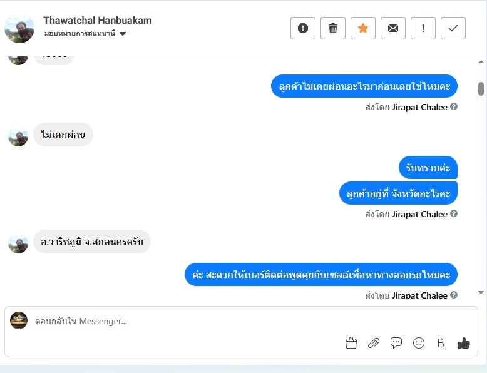Screen dimensions: 487x373
Task: Click help icon beside first Jirapat Chalee label
Action: pyautogui.click(x=454, y=107)
